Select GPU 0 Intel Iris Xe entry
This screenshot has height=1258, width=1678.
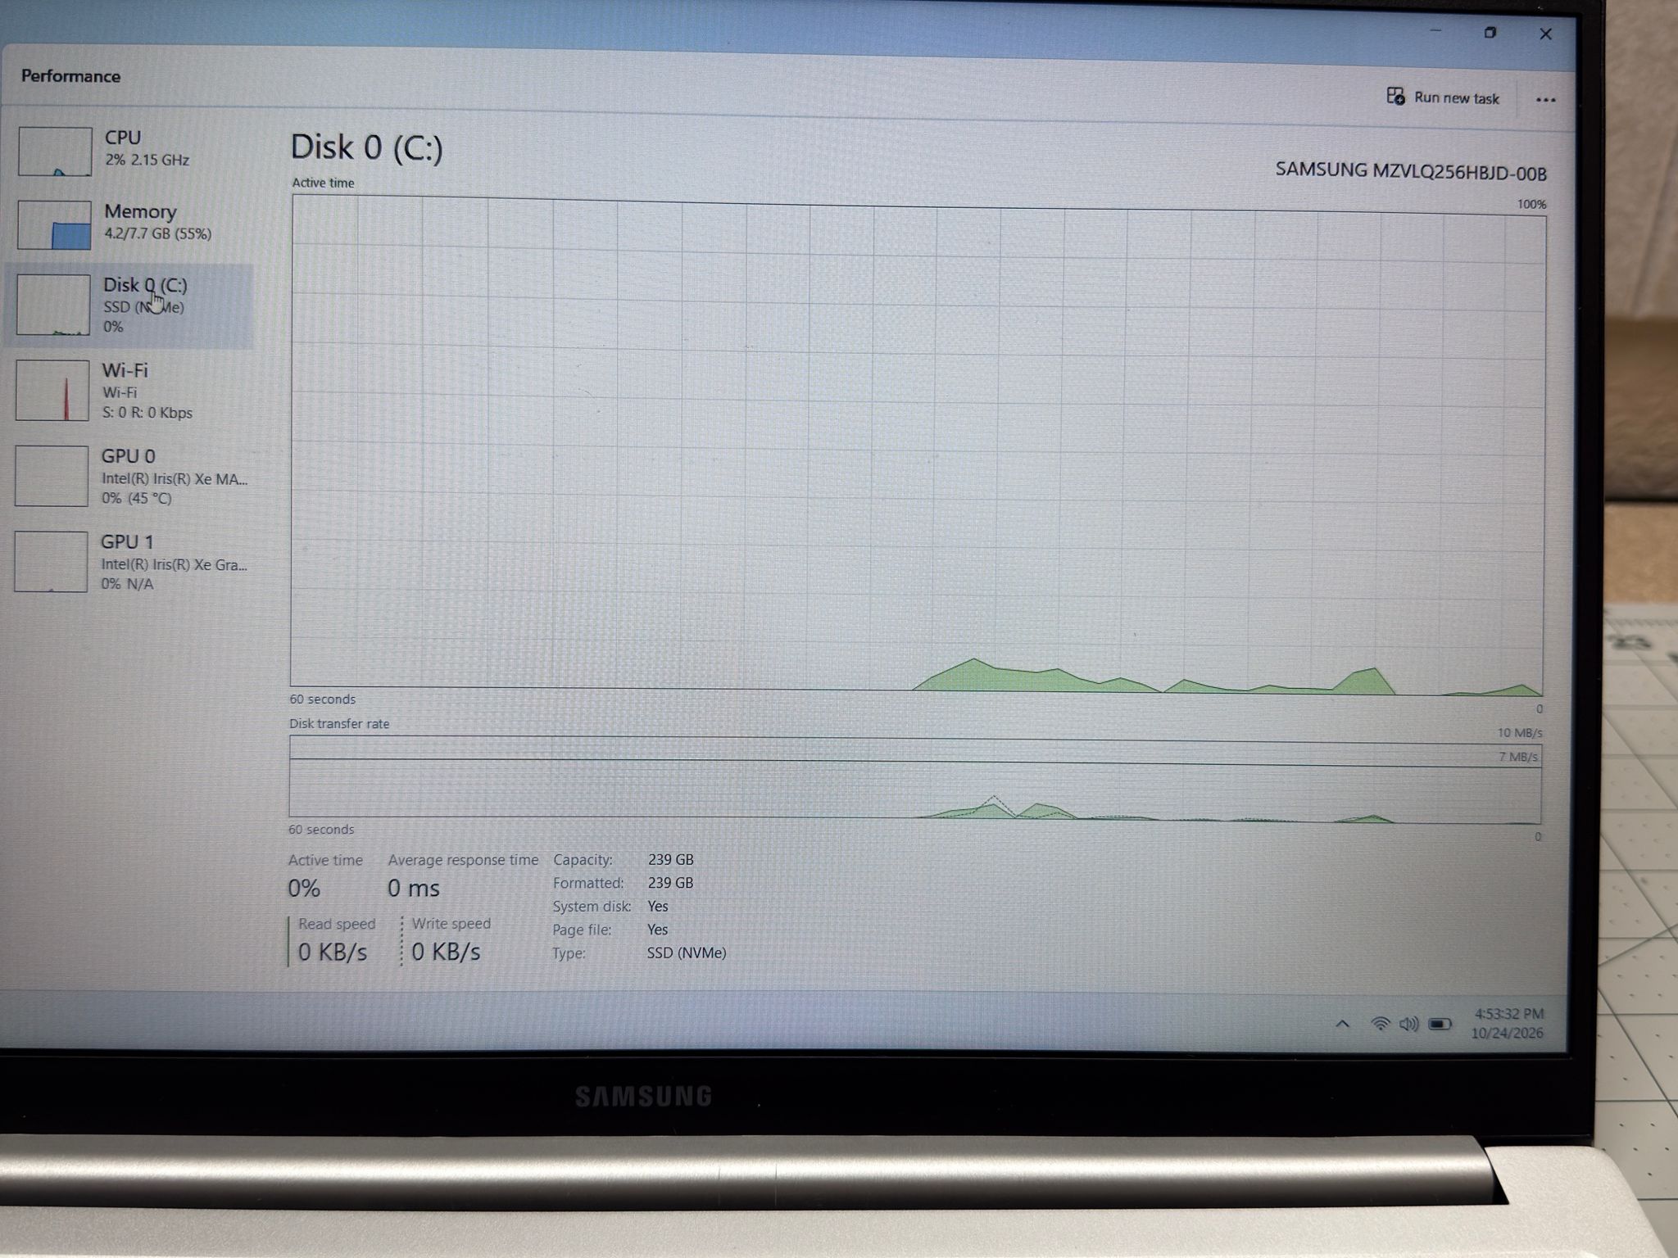(x=129, y=476)
